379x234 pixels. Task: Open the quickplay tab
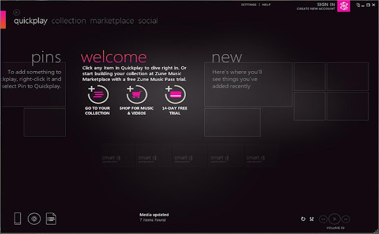click(x=30, y=21)
